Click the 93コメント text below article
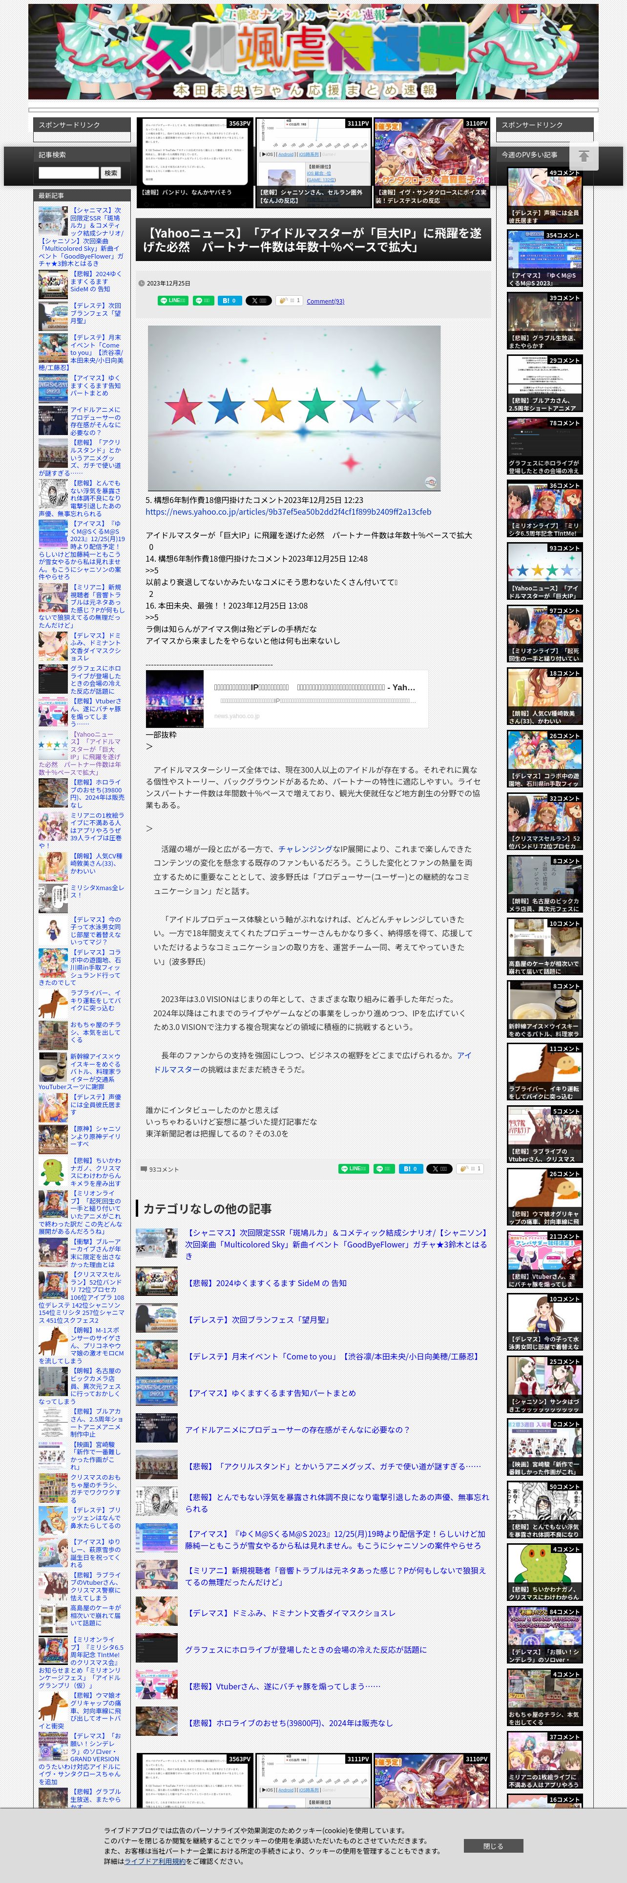Image resolution: width=627 pixels, height=1883 pixels. click(x=164, y=1170)
